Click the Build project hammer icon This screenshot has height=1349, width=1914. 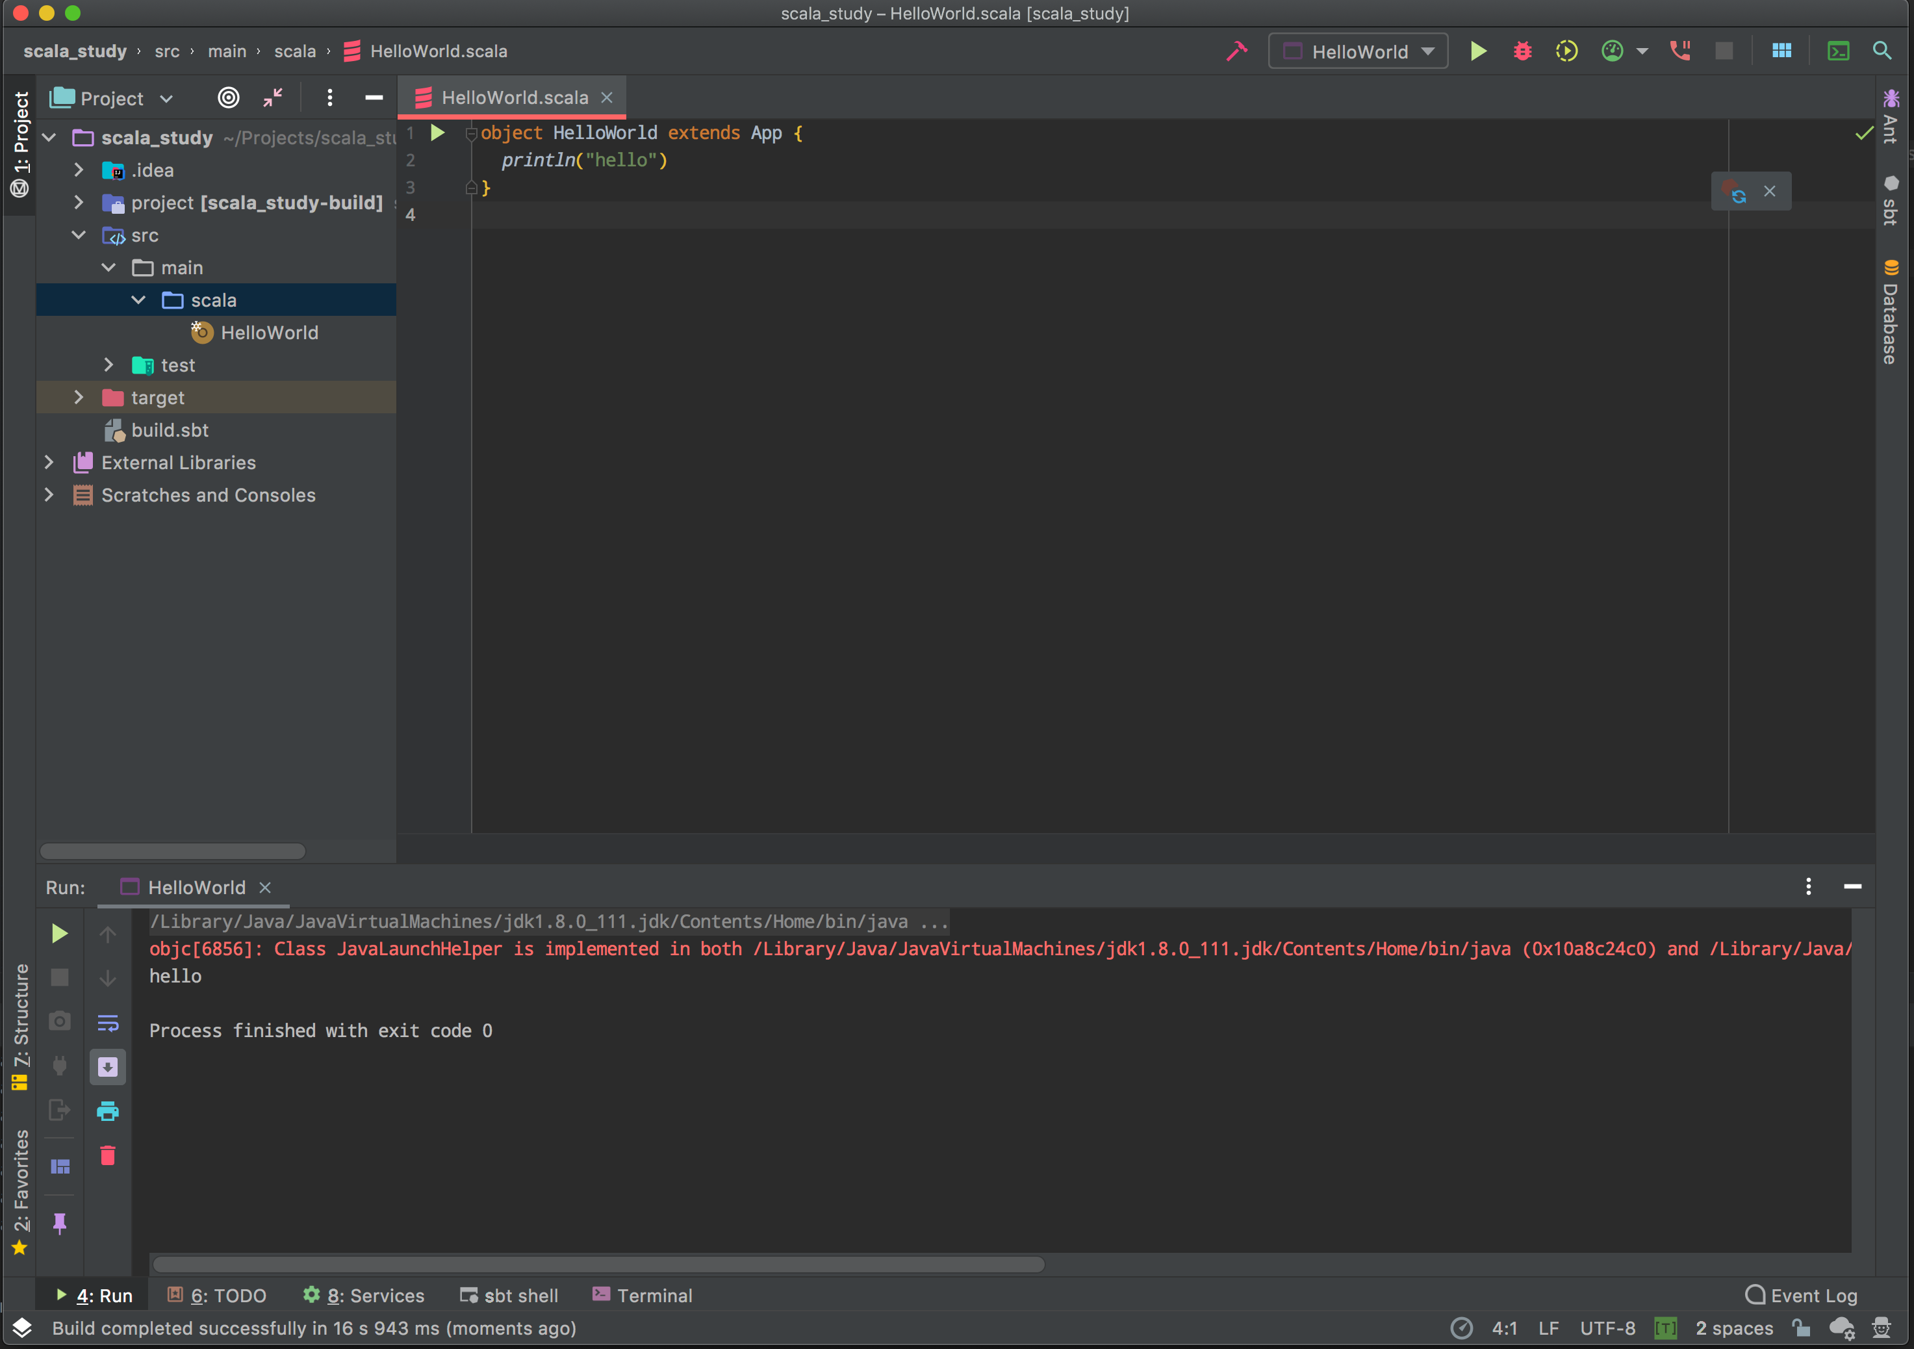click(x=1236, y=52)
